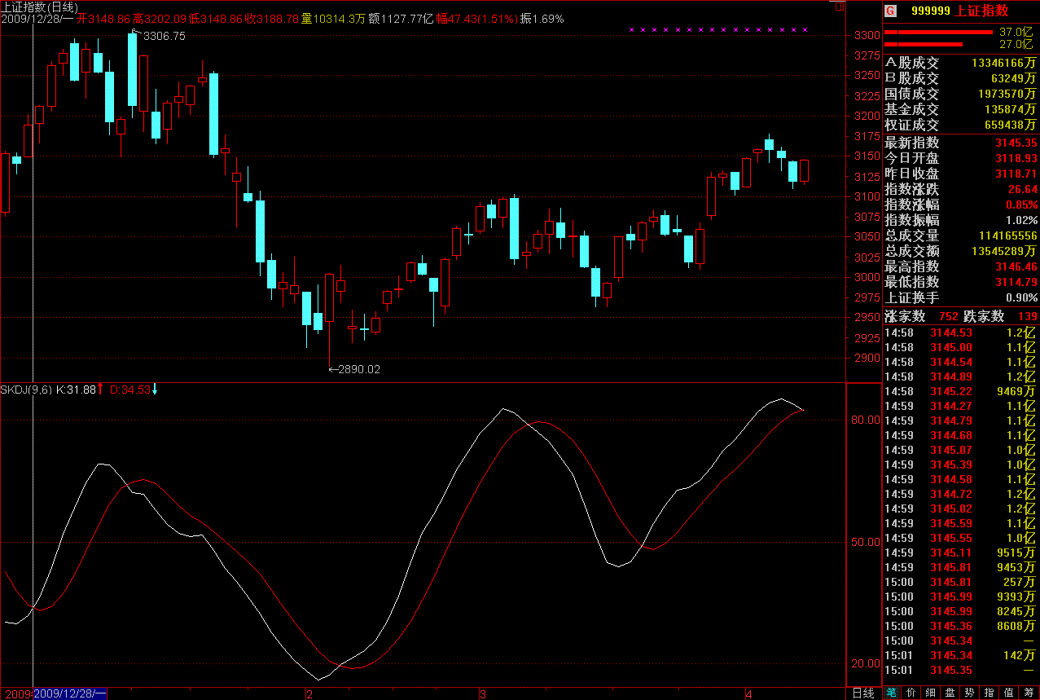Click the last red candlestick on the chart
The height and width of the screenshot is (700, 1040).
tap(805, 170)
